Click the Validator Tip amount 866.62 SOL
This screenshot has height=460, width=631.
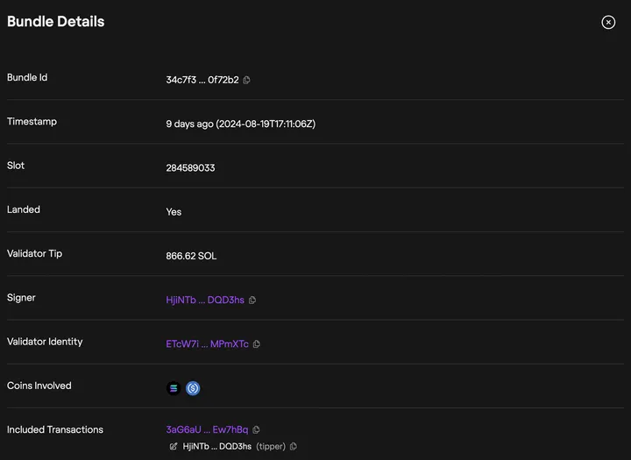191,256
